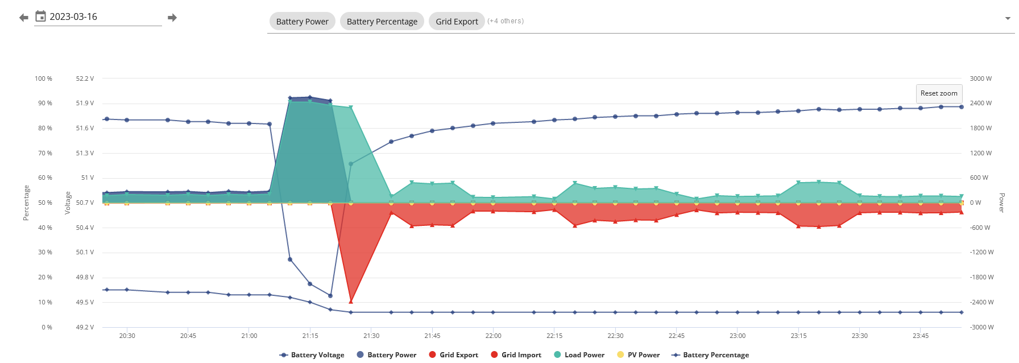The image size is (1019, 363).
Task: Click the 52.2 V voltage axis label
Action: coord(85,79)
